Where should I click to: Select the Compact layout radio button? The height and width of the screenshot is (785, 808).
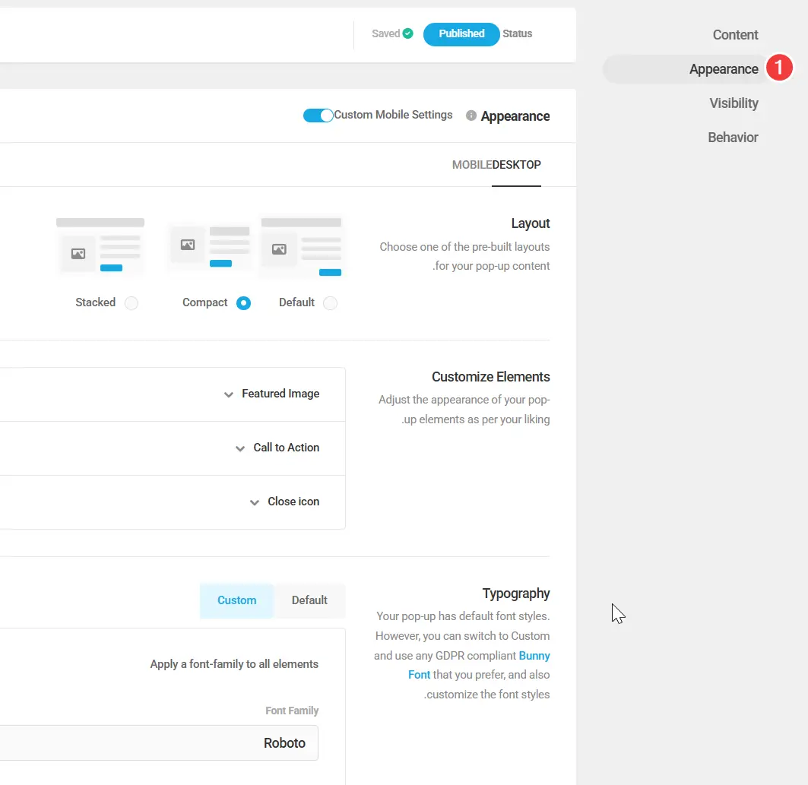pos(243,303)
